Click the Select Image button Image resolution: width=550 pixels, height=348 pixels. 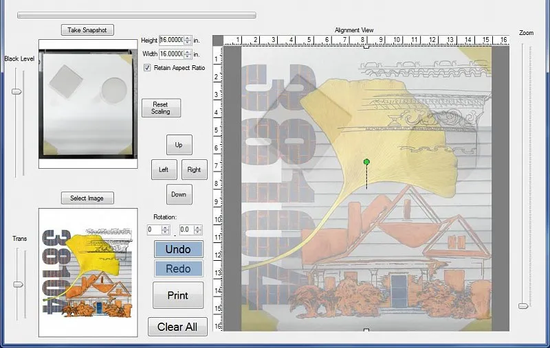(x=87, y=198)
